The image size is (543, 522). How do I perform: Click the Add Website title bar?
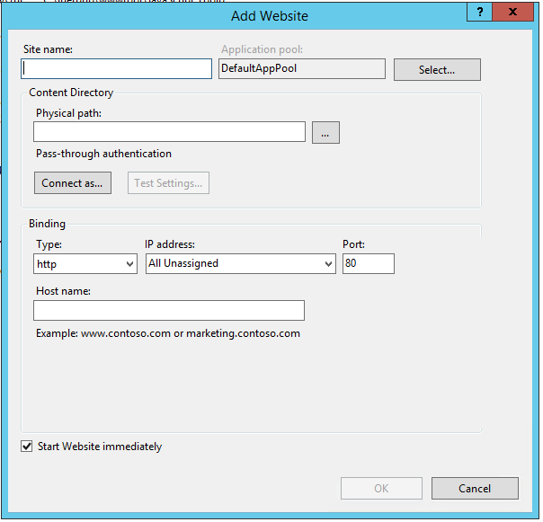point(269,15)
